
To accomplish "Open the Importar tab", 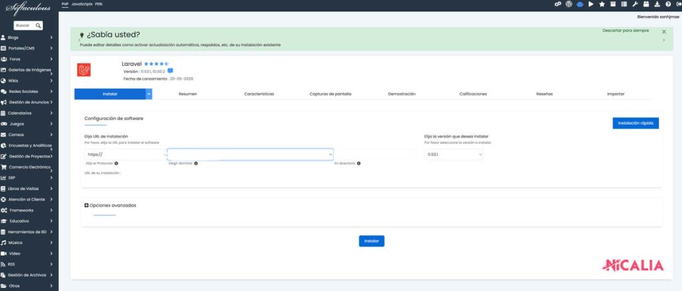I will click(616, 94).
